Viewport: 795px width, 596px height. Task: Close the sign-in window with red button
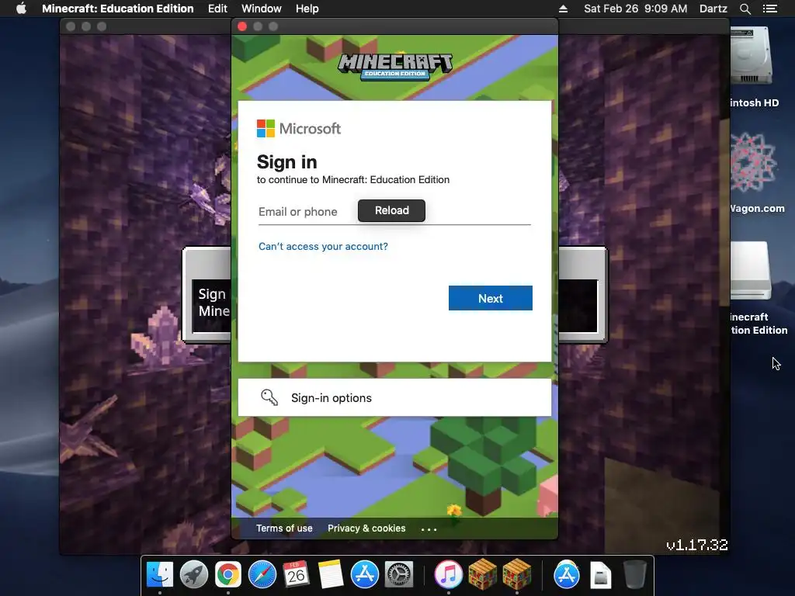(x=242, y=26)
